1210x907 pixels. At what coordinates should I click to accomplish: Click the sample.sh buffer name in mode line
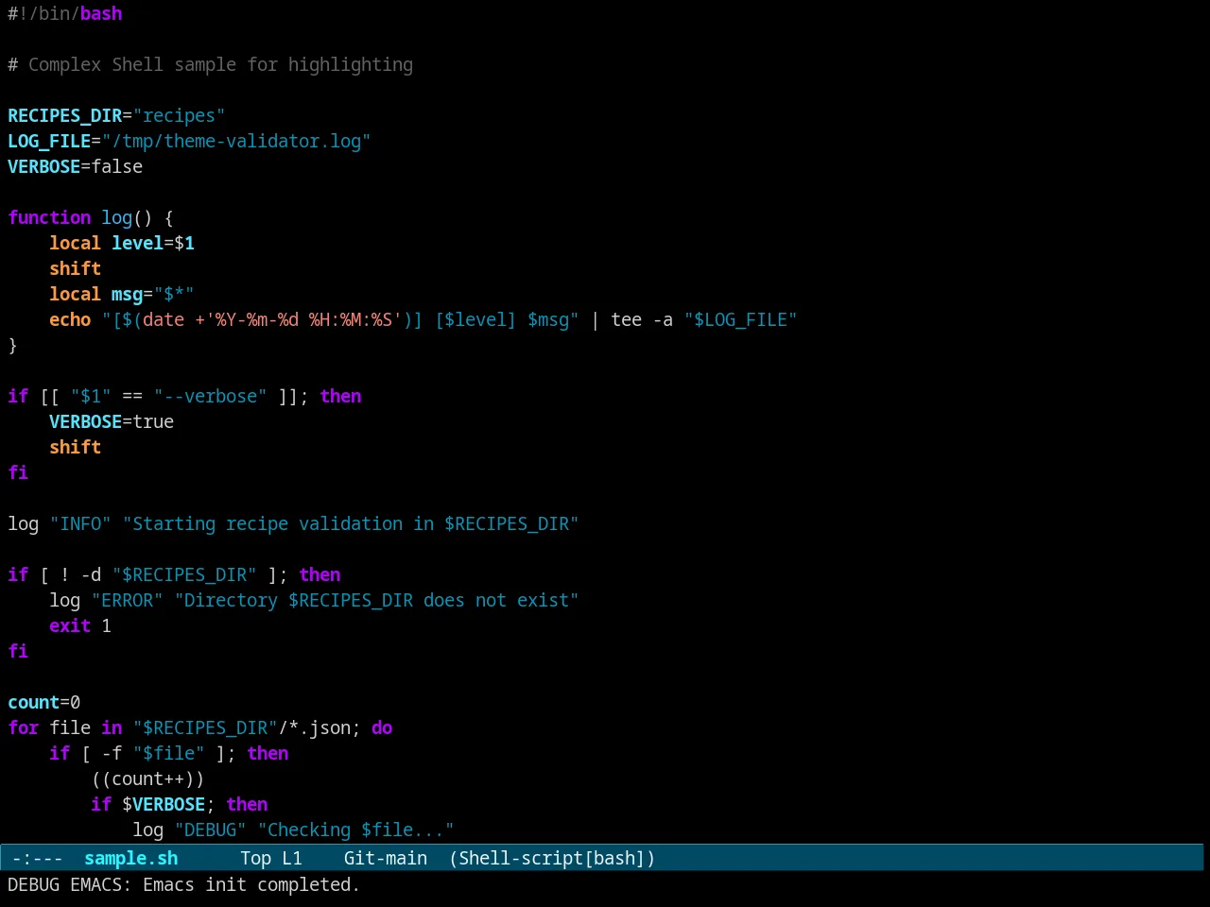(130, 858)
